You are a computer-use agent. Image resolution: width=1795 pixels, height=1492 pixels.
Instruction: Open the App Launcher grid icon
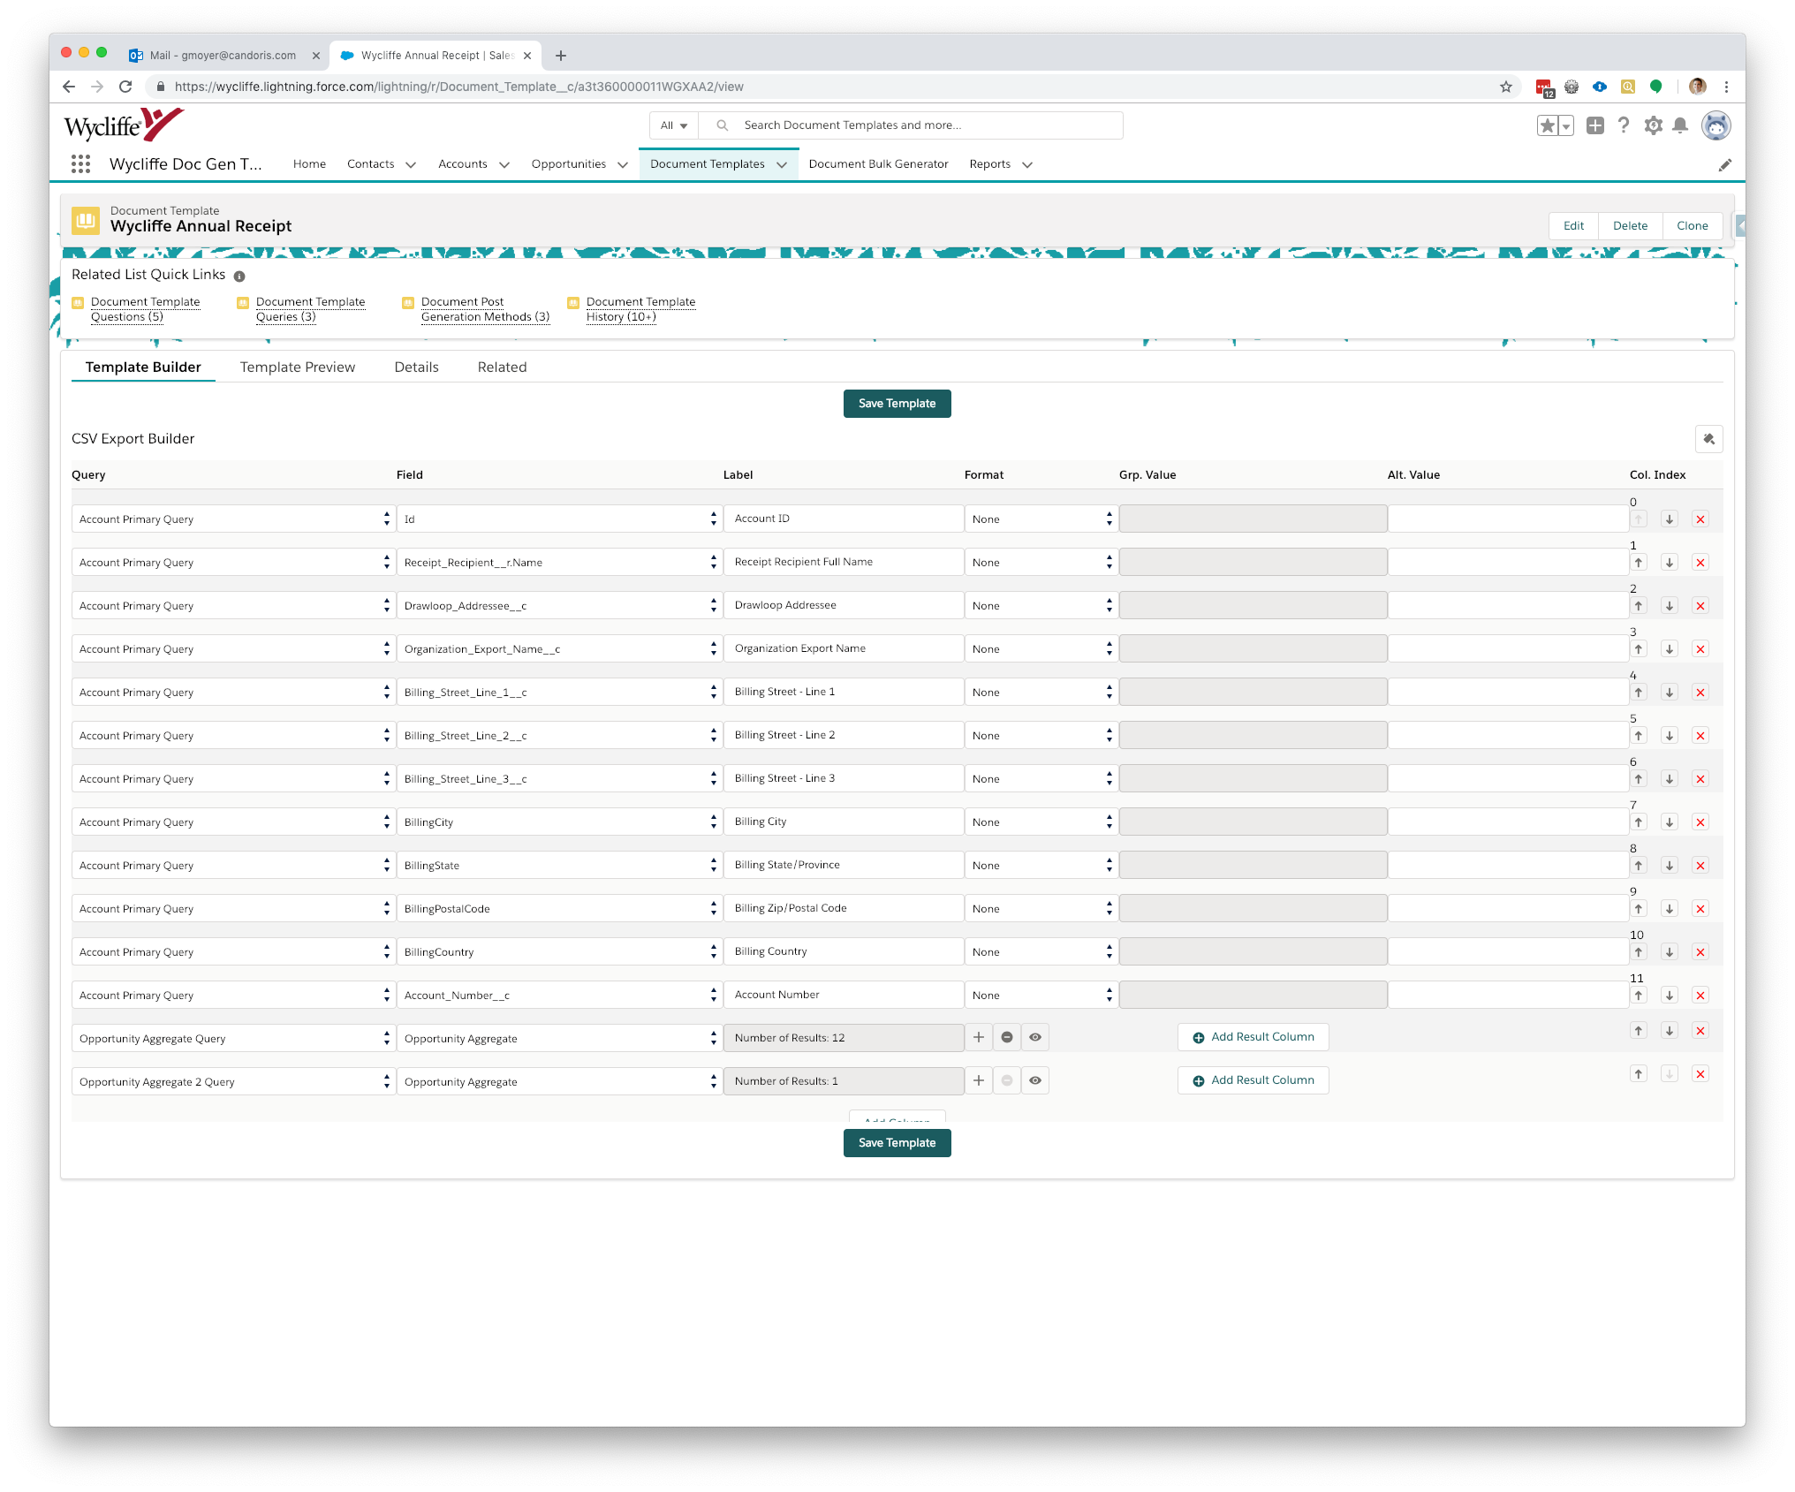coord(80,164)
